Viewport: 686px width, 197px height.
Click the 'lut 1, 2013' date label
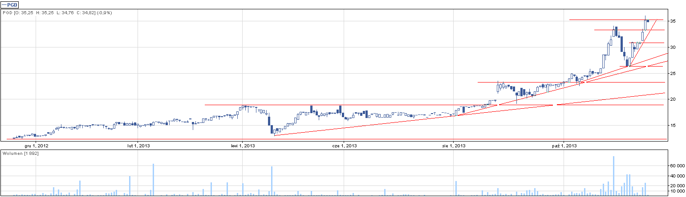click(139, 145)
